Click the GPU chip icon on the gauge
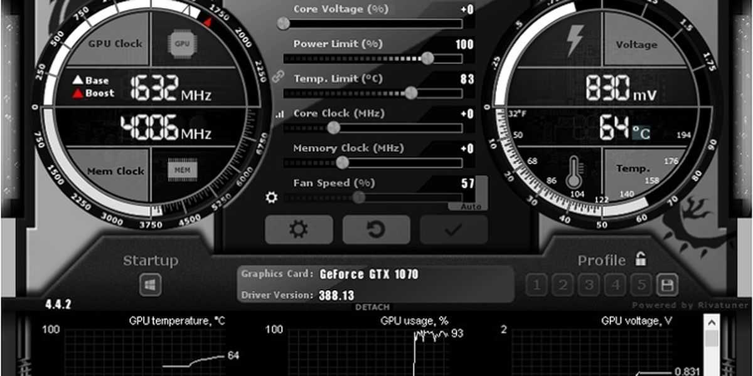This screenshot has width=753, height=376. (182, 43)
